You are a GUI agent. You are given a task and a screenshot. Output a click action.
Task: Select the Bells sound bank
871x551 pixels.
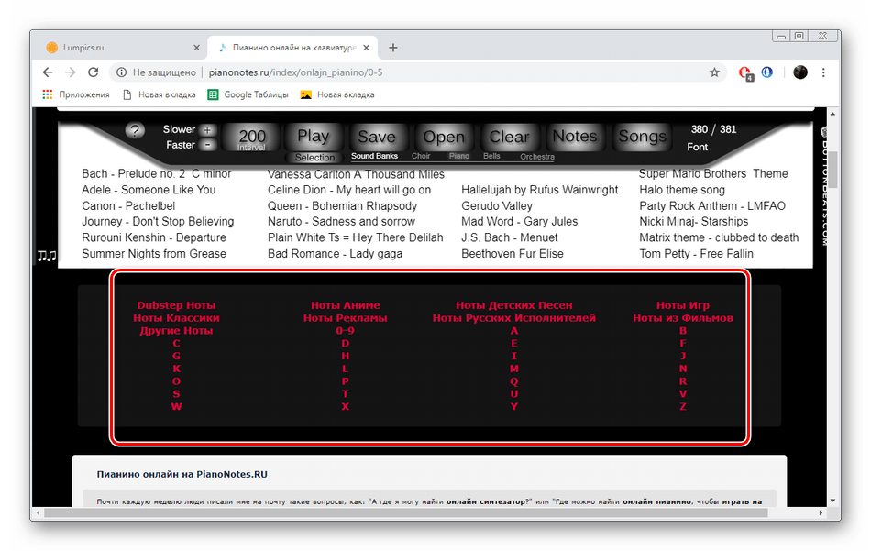point(491,156)
